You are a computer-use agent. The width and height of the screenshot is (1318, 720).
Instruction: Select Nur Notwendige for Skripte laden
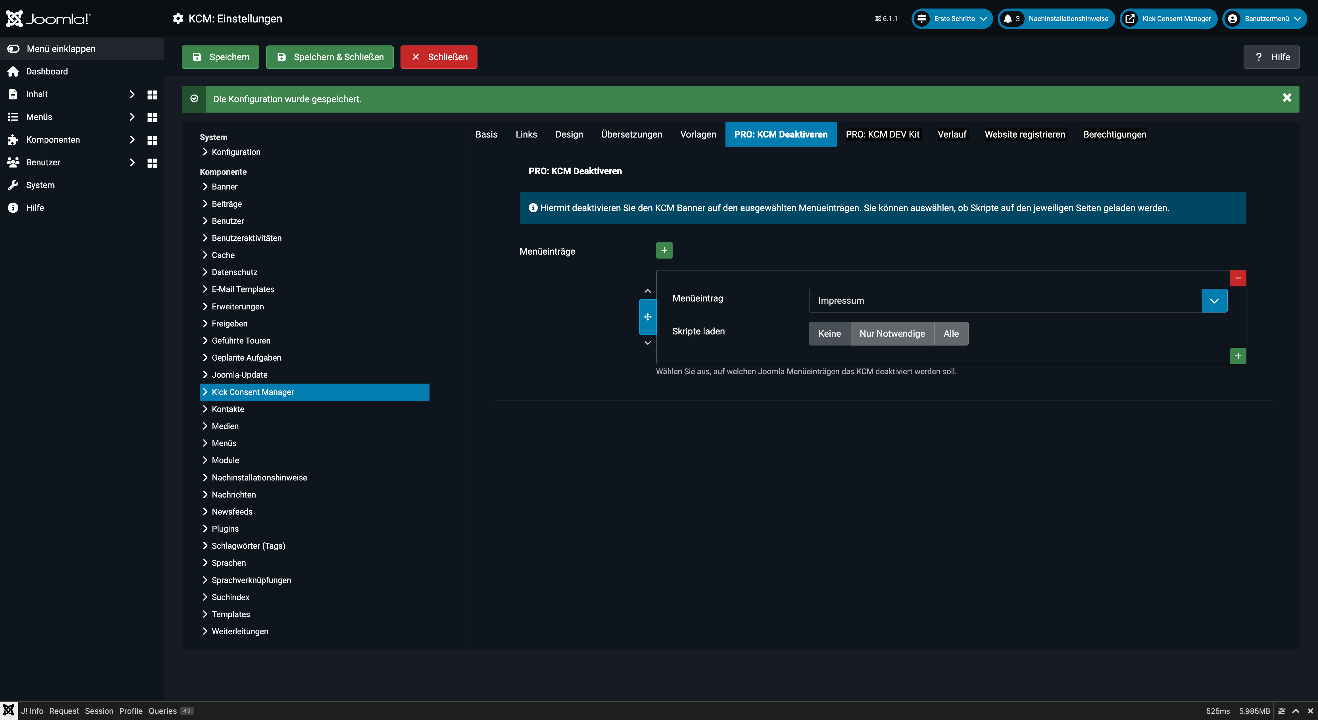(892, 334)
